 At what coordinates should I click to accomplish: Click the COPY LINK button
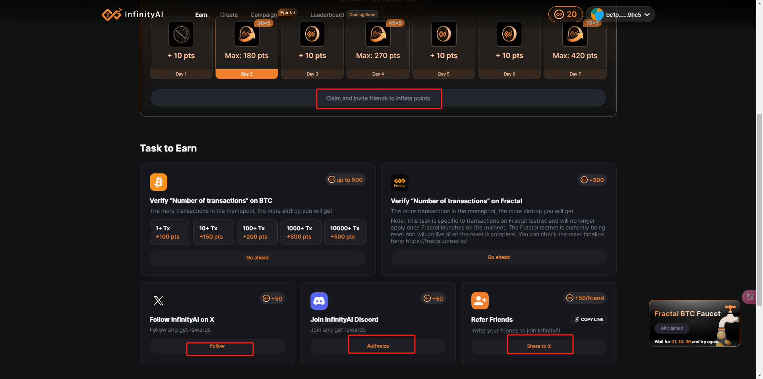589,319
